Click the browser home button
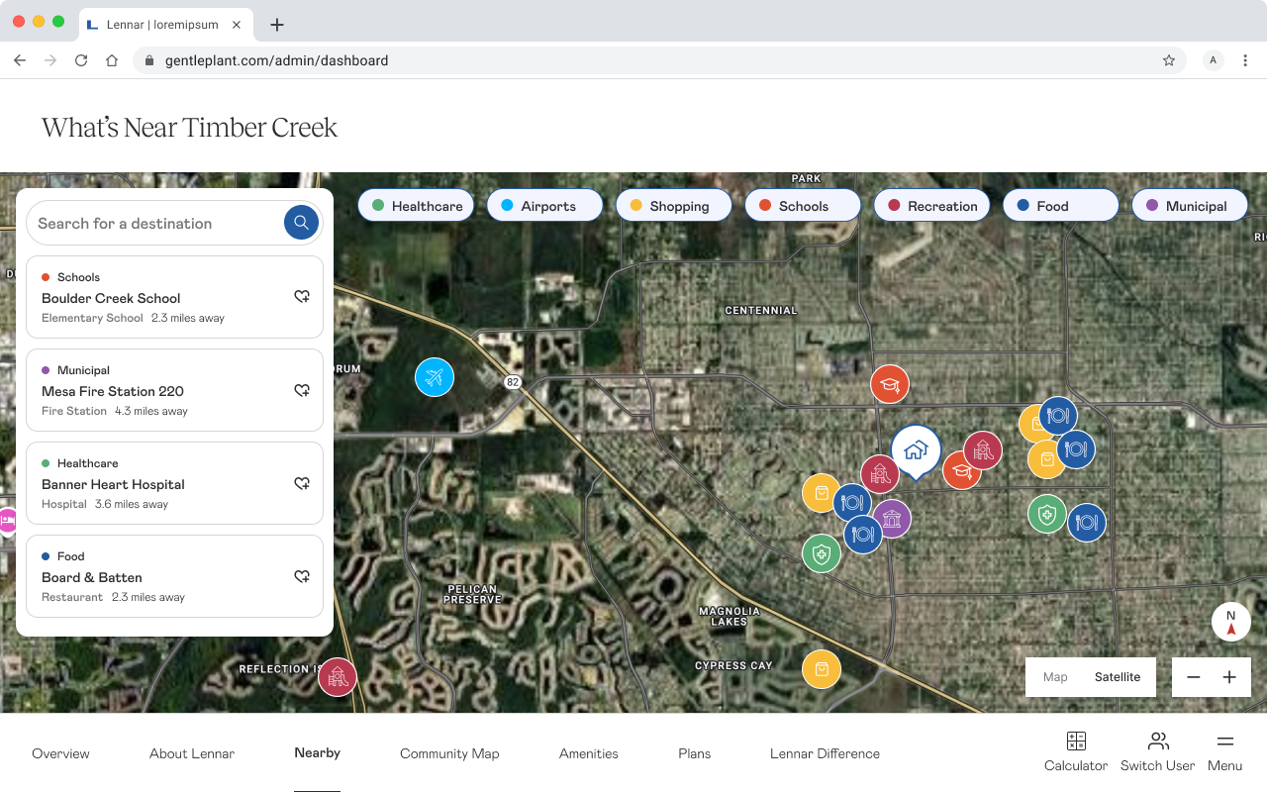 point(112,60)
